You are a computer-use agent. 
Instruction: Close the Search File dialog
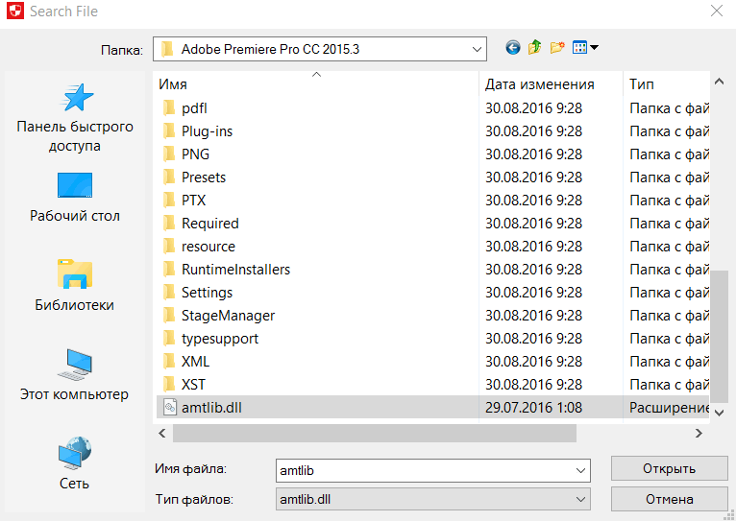716,11
